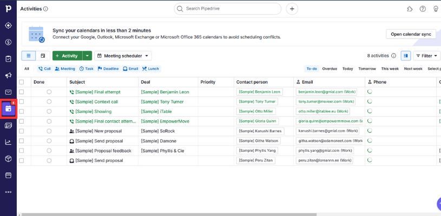Click the Activities info icon
441x216 pixels.
45,9
